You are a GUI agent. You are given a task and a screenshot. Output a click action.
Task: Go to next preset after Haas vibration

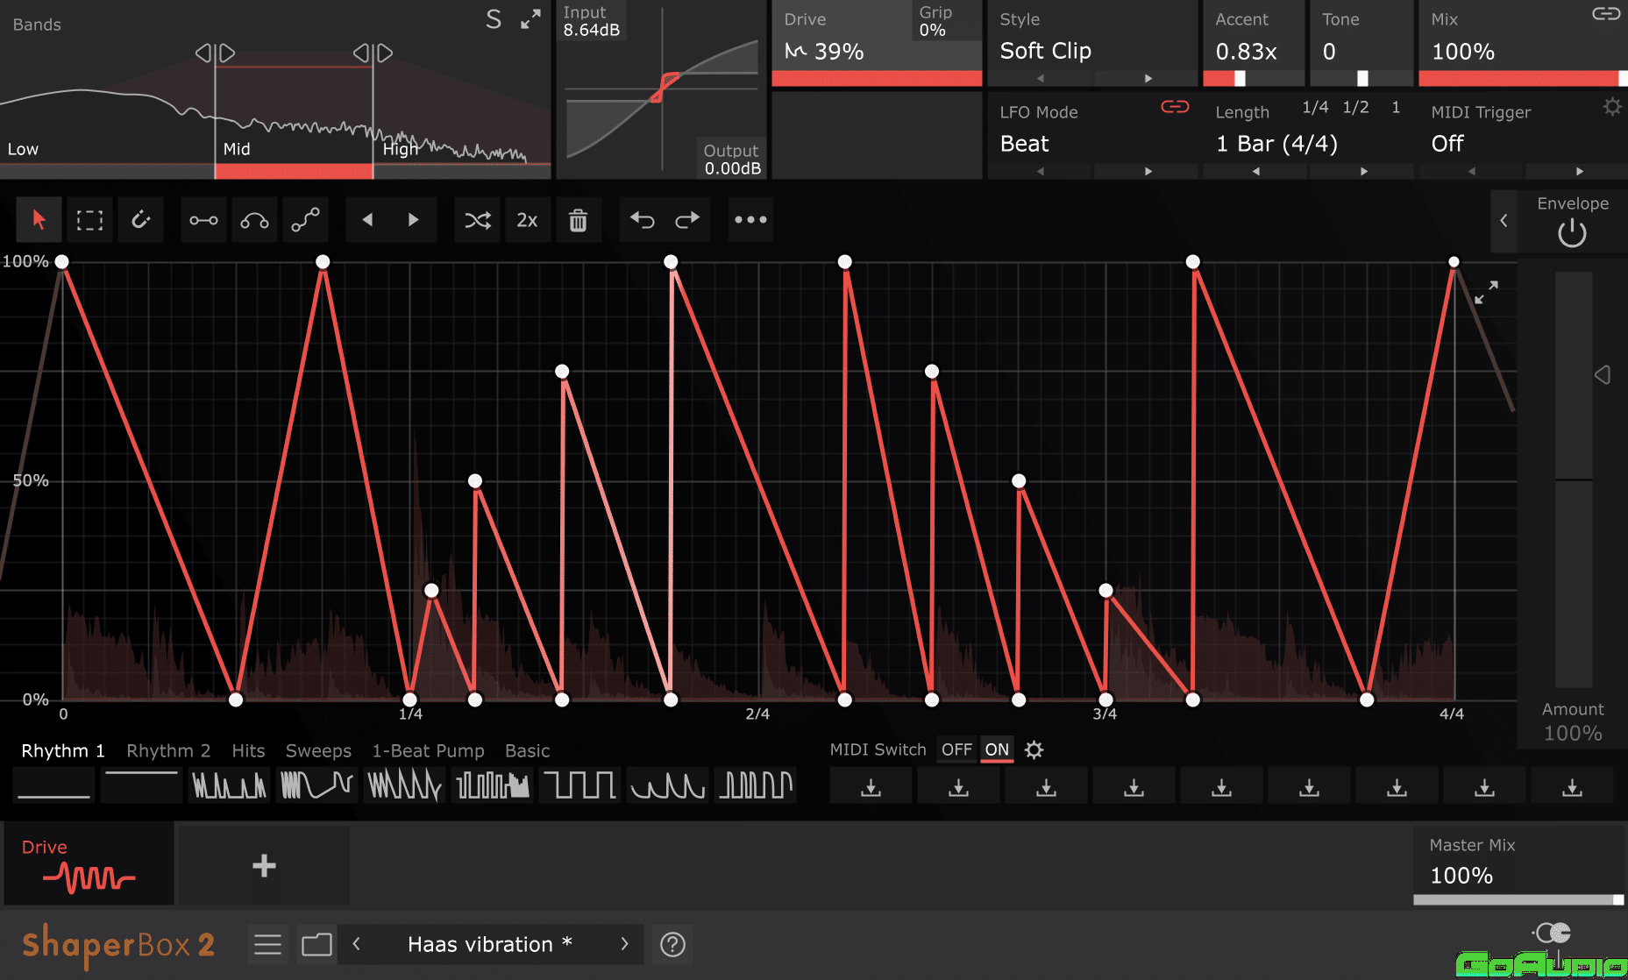click(x=624, y=944)
